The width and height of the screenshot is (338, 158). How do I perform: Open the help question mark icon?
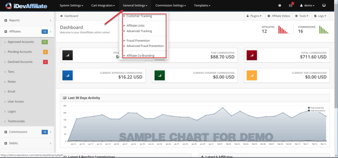(280, 6)
